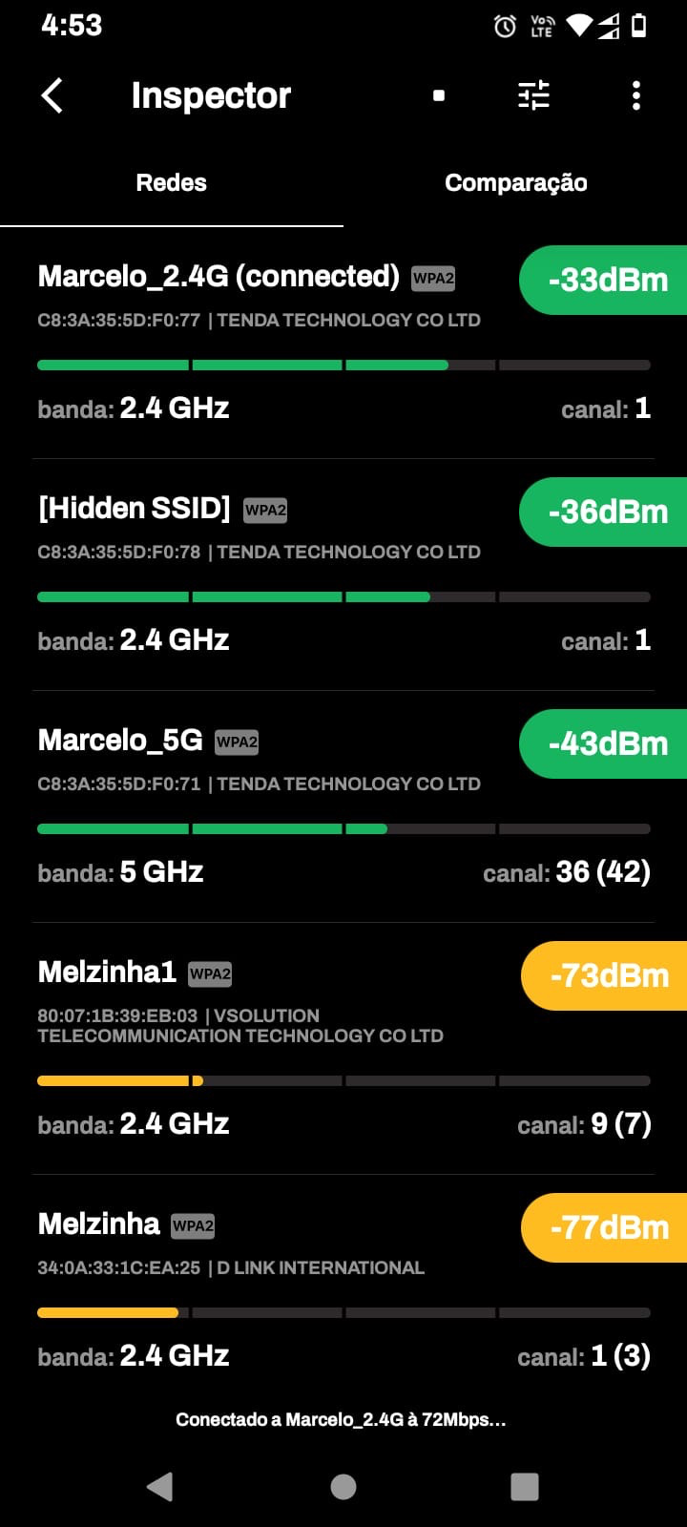The height and width of the screenshot is (1527, 687).
Task: Tap the -77dBm signal badge for Melzinha
Action: tap(608, 1227)
